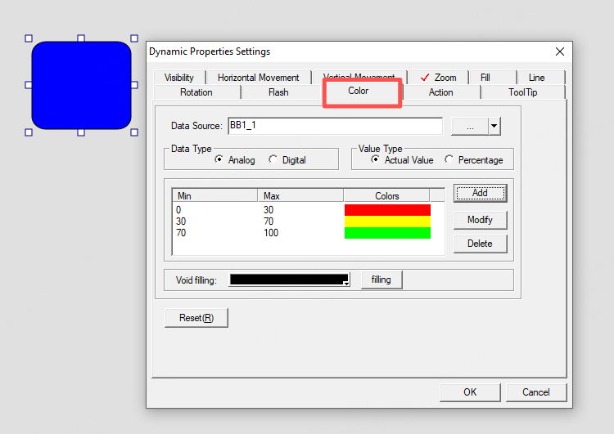Open the ToolTip tab
The width and height of the screenshot is (614, 434).
click(x=522, y=92)
